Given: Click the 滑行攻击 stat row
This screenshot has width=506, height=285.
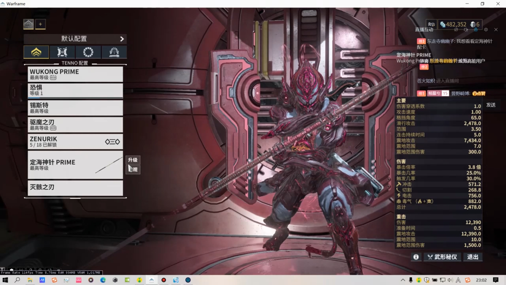Looking at the screenshot, I should pos(439,123).
